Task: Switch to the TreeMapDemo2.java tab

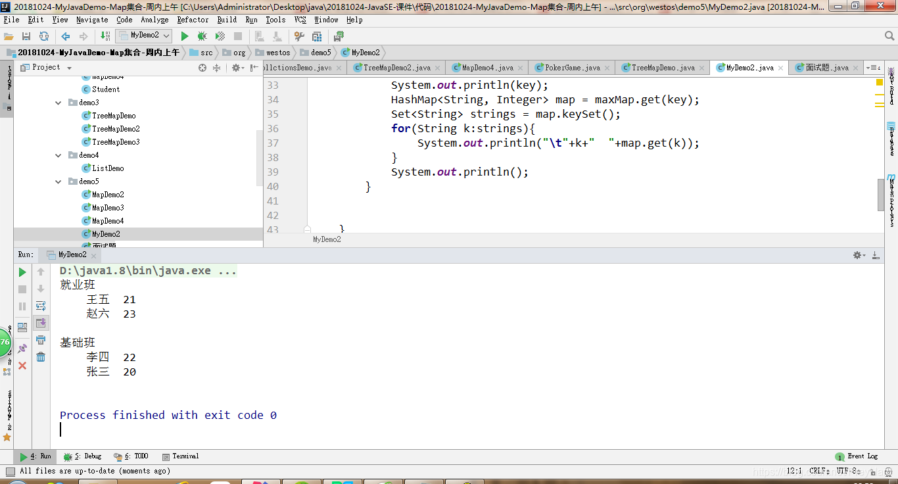Action: [x=396, y=68]
